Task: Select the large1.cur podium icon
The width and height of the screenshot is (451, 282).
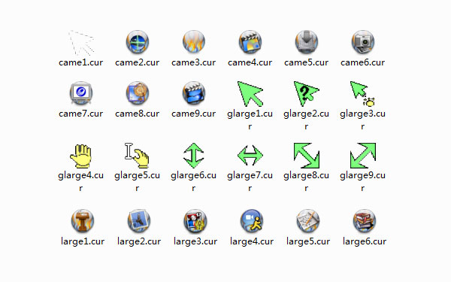Action: pos(83,221)
